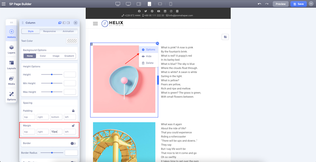
Task: Focus the Border Radius value field
Action: point(71,153)
